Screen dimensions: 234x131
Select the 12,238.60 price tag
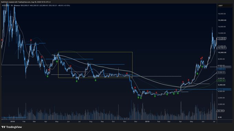[222, 38]
